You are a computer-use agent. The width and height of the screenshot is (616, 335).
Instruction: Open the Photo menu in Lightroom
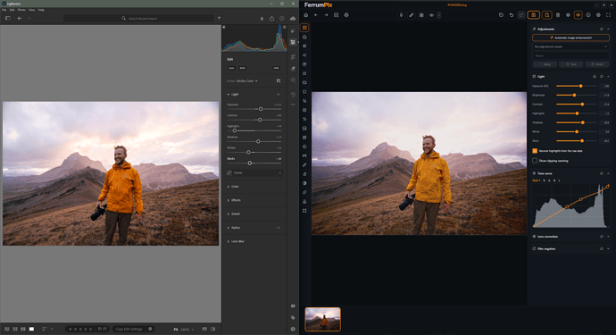coord(21,10)
